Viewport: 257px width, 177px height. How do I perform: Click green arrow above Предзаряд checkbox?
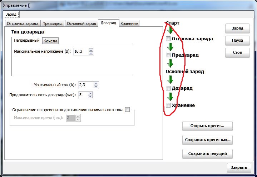coord(170,47)
